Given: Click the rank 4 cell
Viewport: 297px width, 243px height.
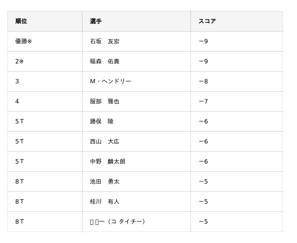Looking at the screenshot, I should point(17,101).
